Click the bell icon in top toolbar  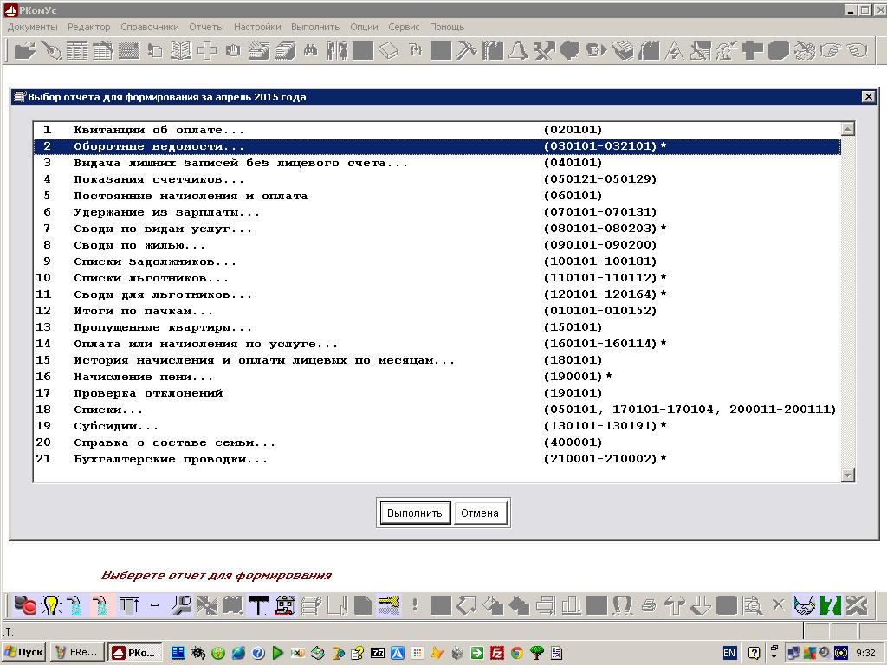(518, 50)
